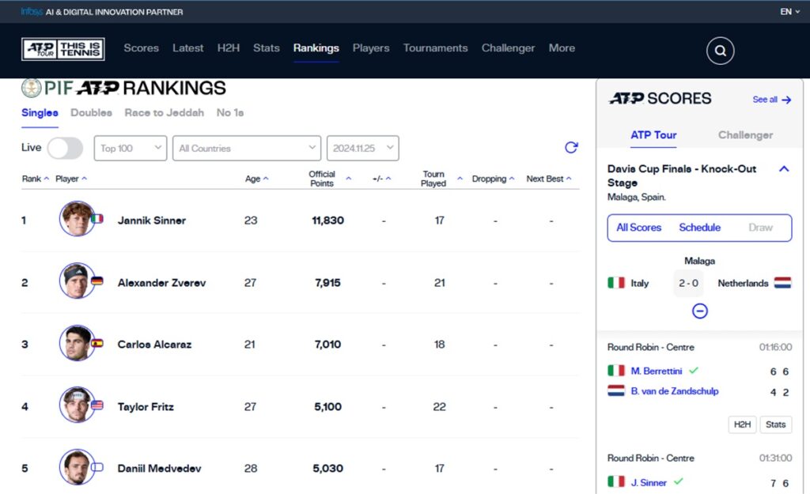Collapse the Davis Cup Finals section chevron
This screenshot has width=810, height=494.
[x=784, y=169]
